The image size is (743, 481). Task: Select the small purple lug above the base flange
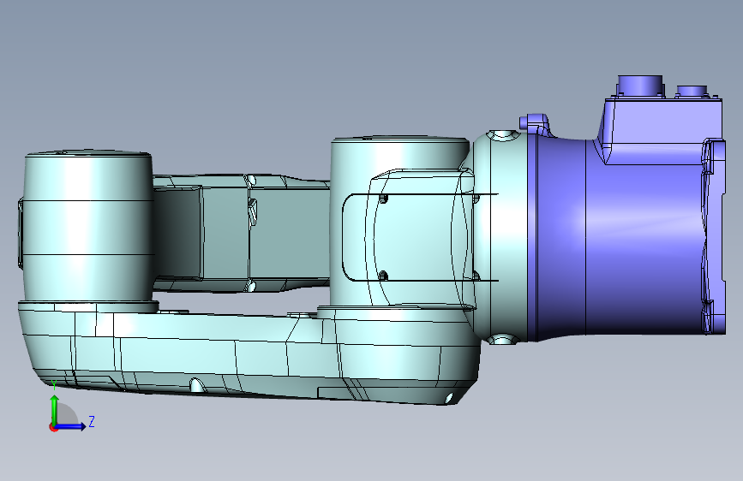point(534,123)
